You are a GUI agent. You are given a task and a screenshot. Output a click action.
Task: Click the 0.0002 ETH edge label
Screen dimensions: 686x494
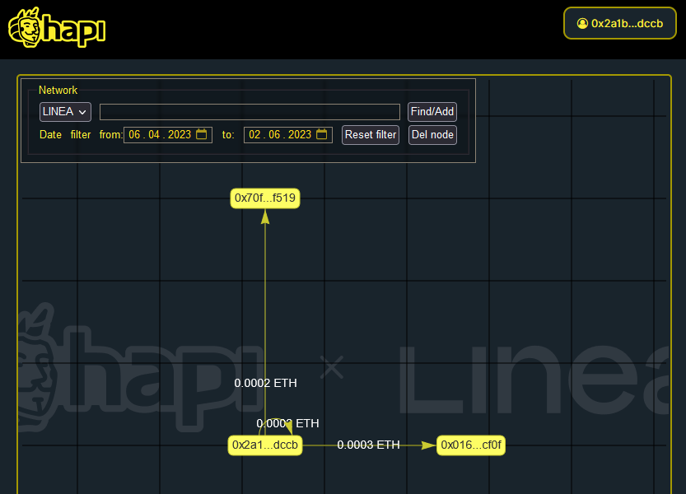265,383
